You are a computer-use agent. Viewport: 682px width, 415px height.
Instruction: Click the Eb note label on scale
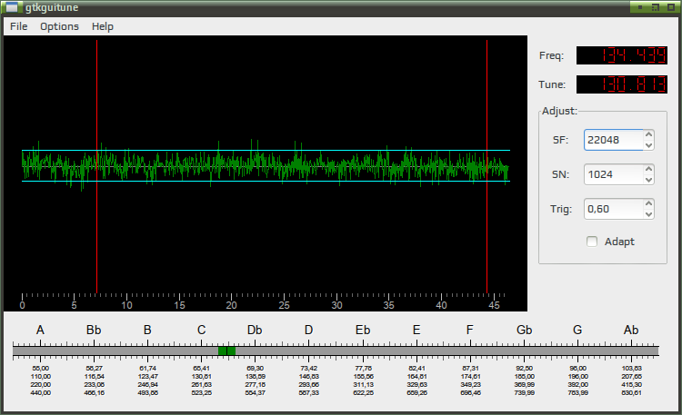click(363, 331)
